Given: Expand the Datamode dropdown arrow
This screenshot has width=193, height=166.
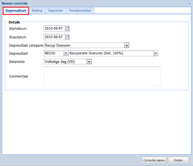Looking at the screenshot, I should [x=89, y=61].
